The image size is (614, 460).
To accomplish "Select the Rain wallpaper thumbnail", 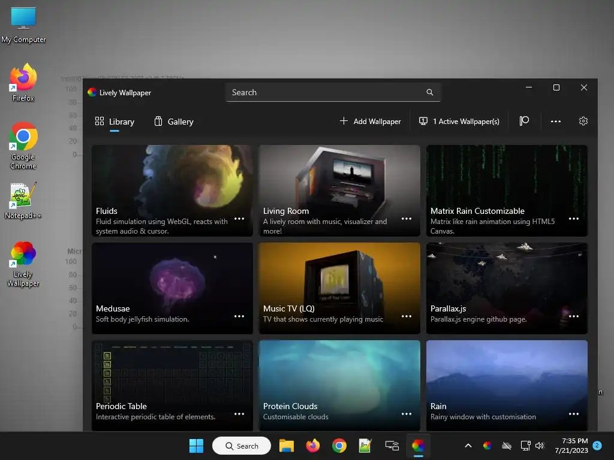I will point(507,386).
